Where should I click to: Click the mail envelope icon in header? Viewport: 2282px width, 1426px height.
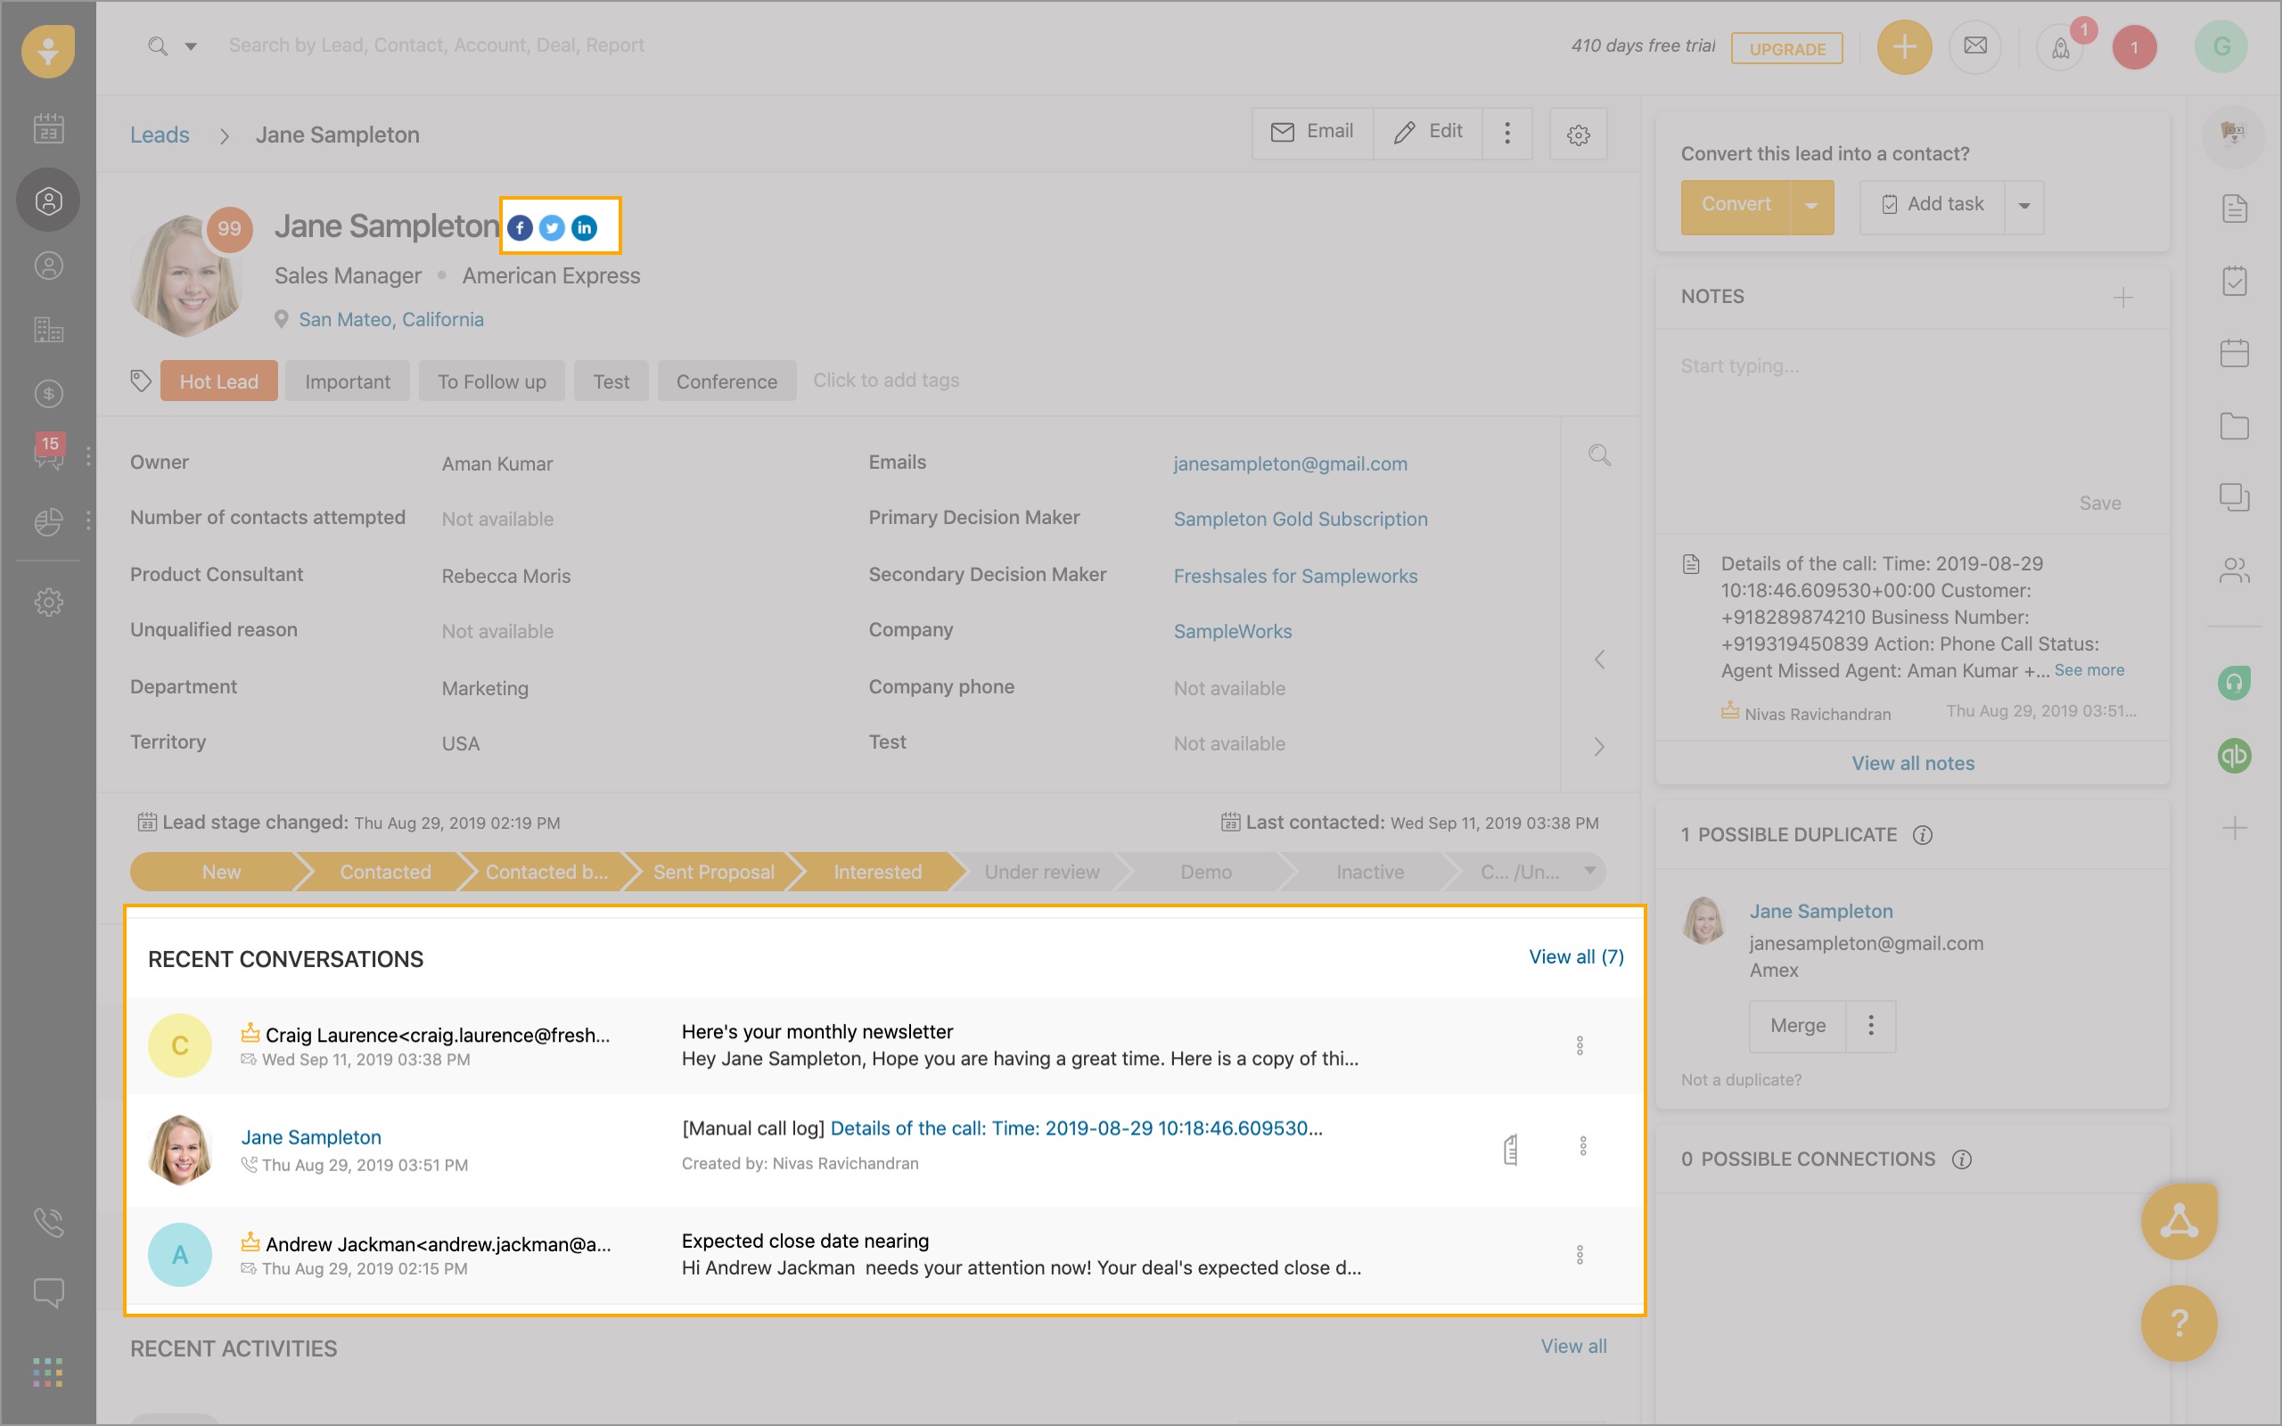[1974, 45]
